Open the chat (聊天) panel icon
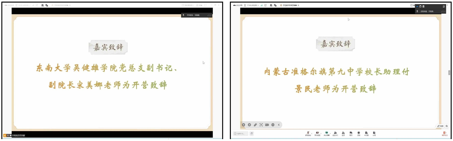Image resolution: width=453 pixels, height=141 pixels. (x=351, y=133)
